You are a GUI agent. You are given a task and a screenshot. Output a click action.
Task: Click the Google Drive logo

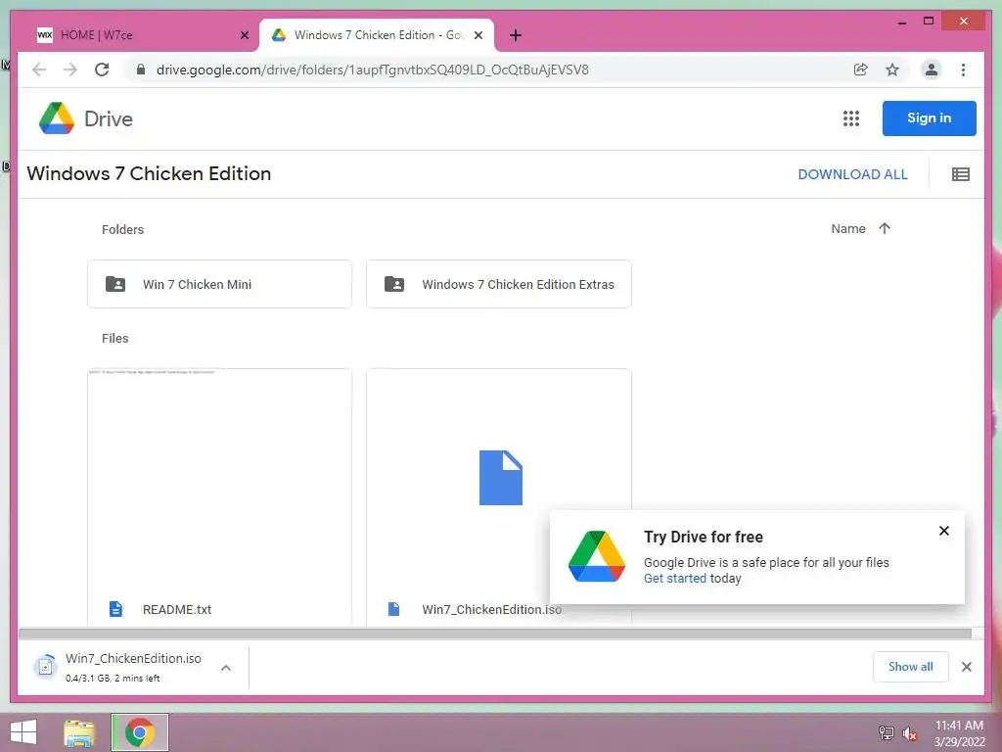(56, 118)
